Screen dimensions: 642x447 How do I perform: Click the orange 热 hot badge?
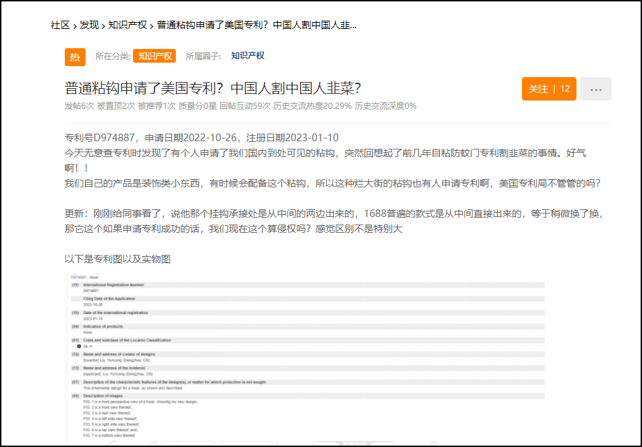(x=75, y=56)
